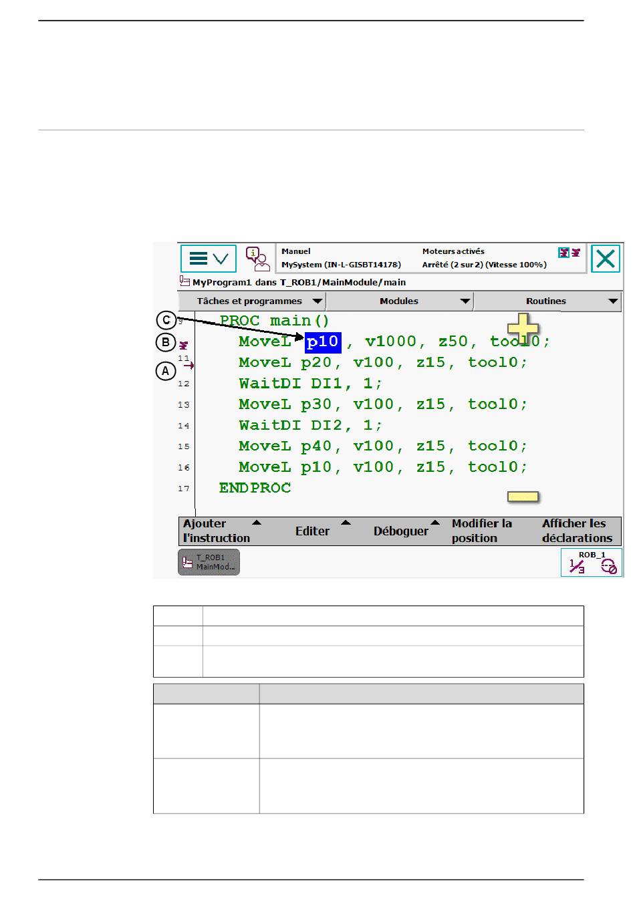The height and width of the screenshot is (921, 635).
Task: Click the status bar showing Manuel mode
Action: [x=431, y=259]
